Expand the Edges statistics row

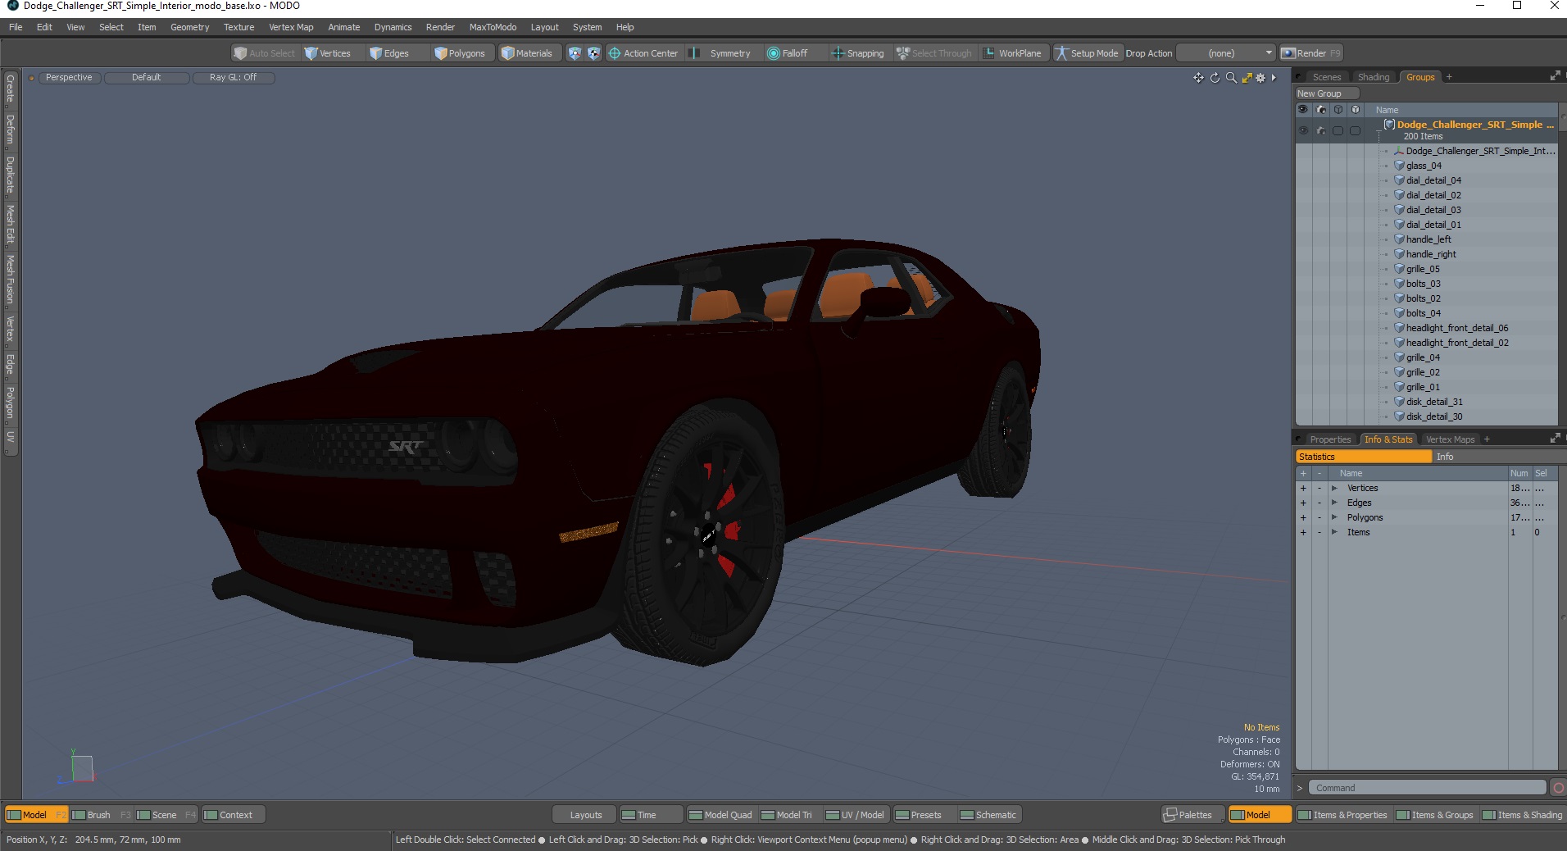[1334, 503]
